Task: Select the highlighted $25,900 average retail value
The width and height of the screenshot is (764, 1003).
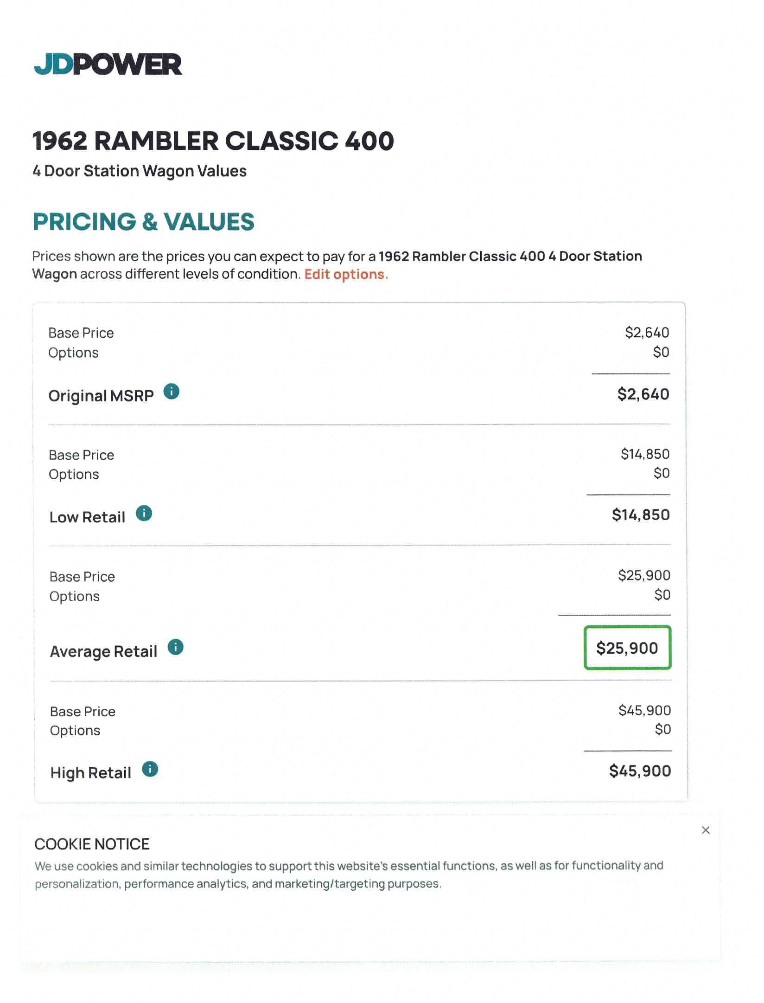Action: [627, 648]
